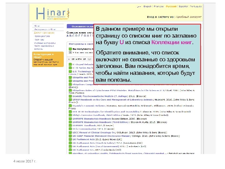Switch language to Français
This screenshot has height=169, width=225.
pos(158,6)
